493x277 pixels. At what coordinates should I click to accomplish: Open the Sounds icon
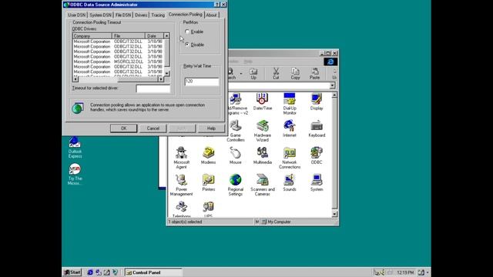[290, 182]
